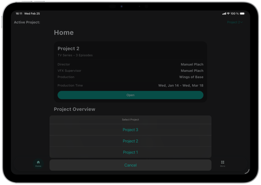Click the chevron beside Project 2 selector

241,22
